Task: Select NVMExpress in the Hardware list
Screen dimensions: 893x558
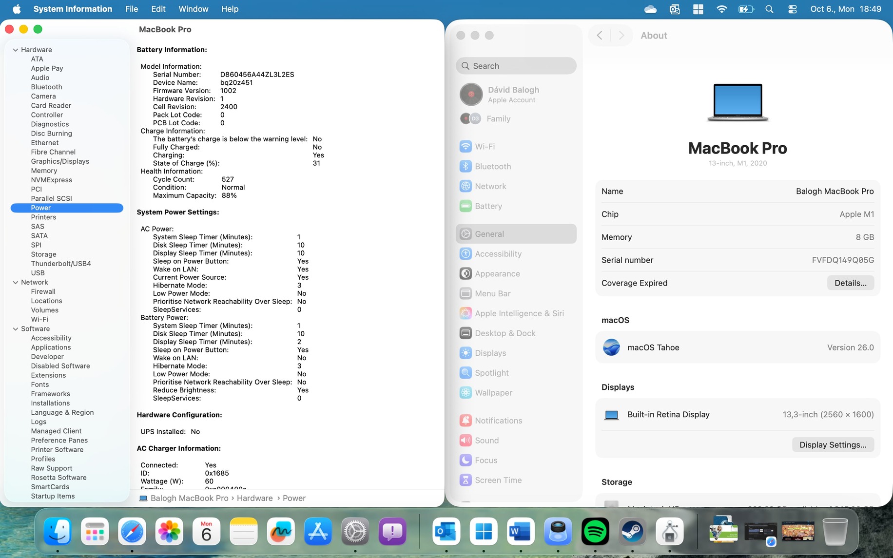Action: (x=52, y=180)
